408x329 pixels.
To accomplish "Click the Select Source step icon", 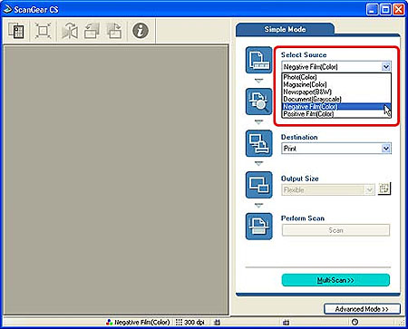I will [x=259, y=60].
